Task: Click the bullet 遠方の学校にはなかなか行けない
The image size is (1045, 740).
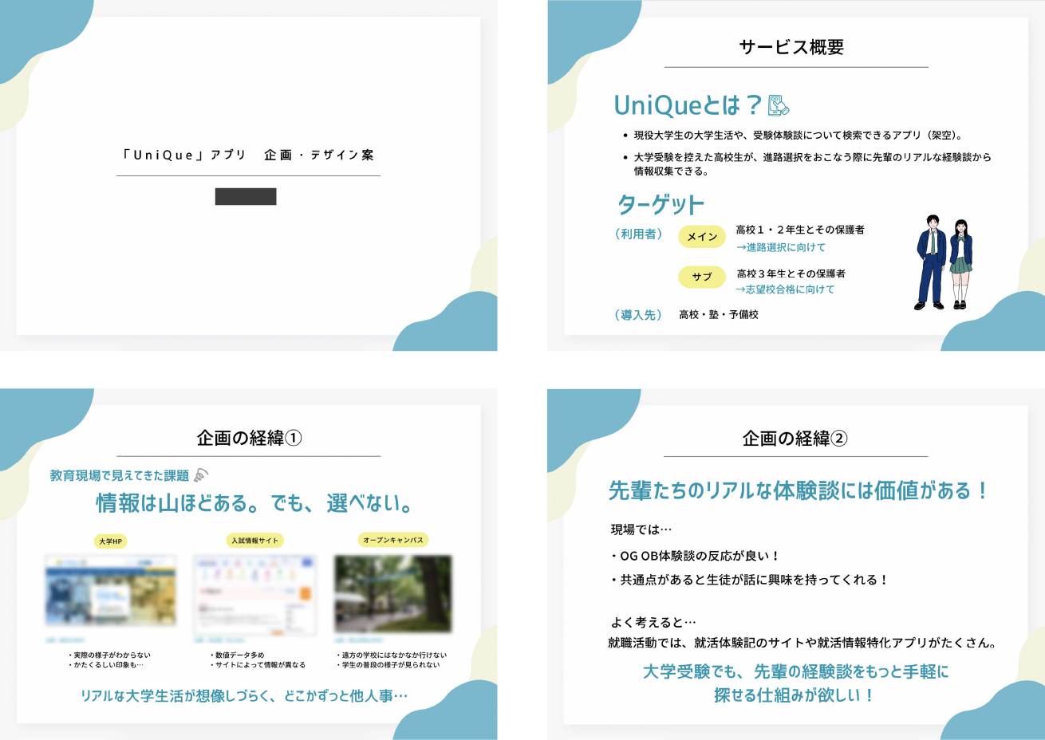Action: point(391,655)
